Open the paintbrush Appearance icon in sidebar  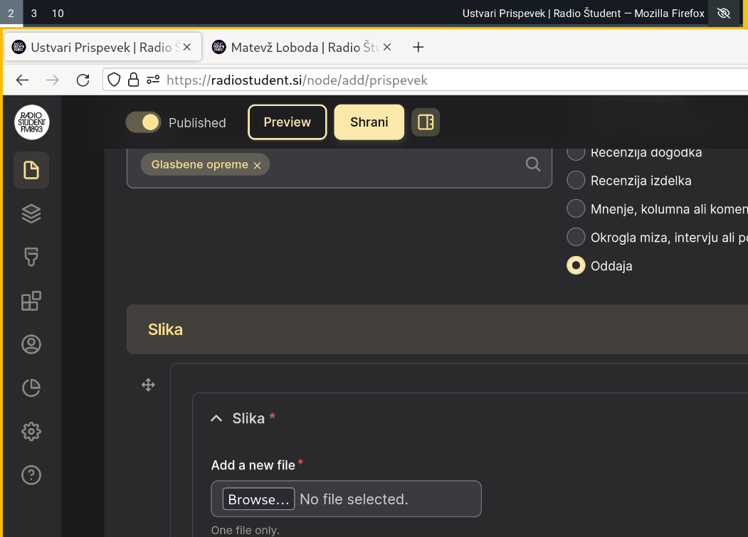click(31, 257)
